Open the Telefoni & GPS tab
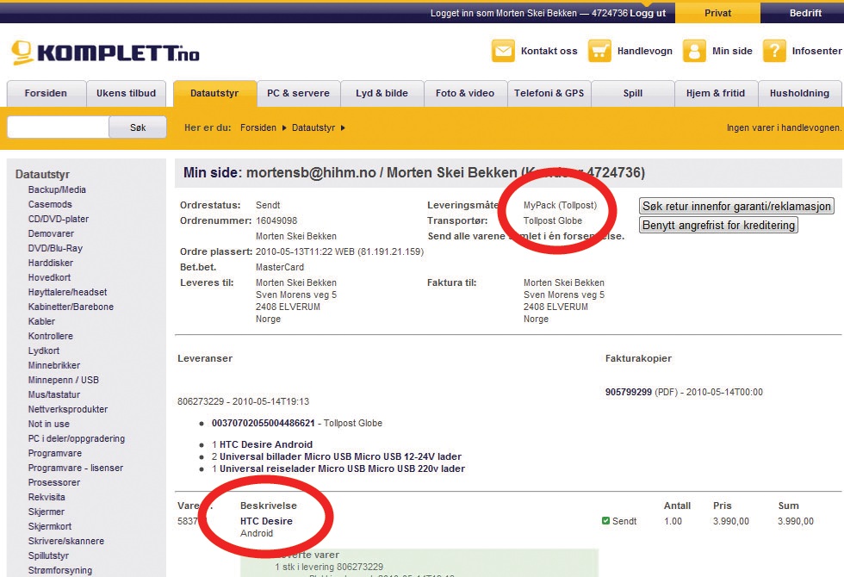The width and height of the screenshot is (844, 577). pyautogui.click(x=549, y=93)
